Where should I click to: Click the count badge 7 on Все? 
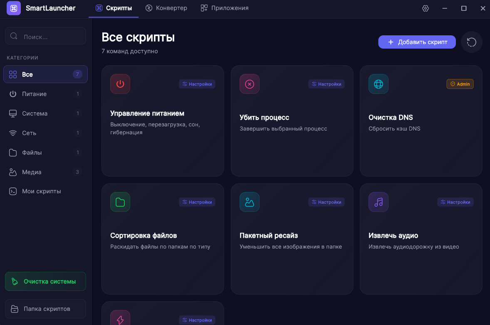(77, 74)
